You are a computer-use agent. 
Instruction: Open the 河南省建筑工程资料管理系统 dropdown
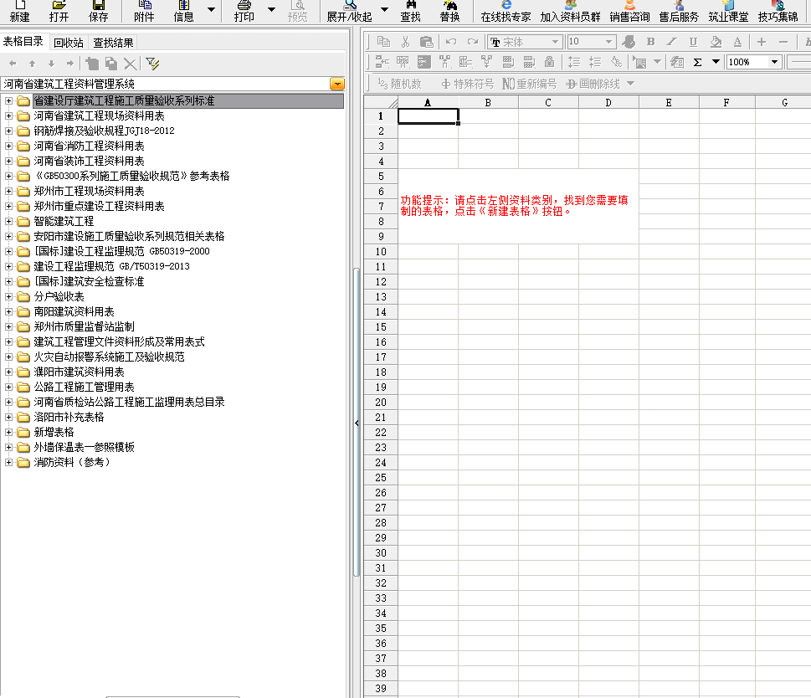(x=336, y=84)
